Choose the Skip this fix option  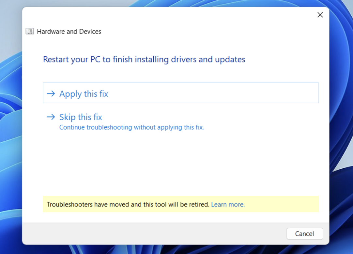pos(81,117)
